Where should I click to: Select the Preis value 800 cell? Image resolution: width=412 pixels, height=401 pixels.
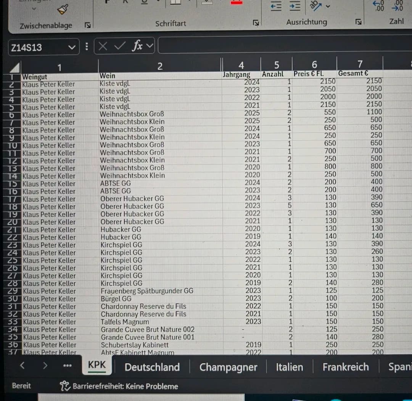point(315,167)
